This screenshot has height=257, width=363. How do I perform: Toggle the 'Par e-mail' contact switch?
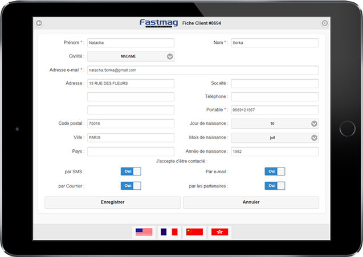275,171
